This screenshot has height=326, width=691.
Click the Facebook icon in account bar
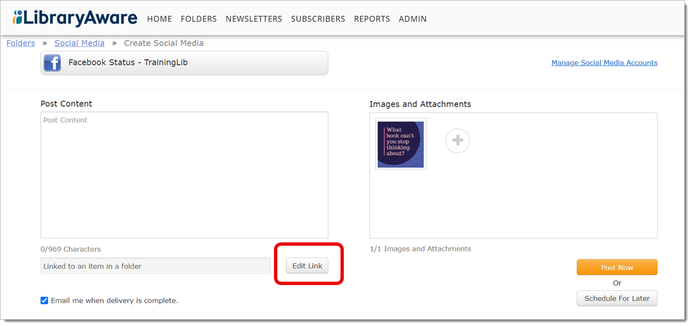[x=52, y=63]
